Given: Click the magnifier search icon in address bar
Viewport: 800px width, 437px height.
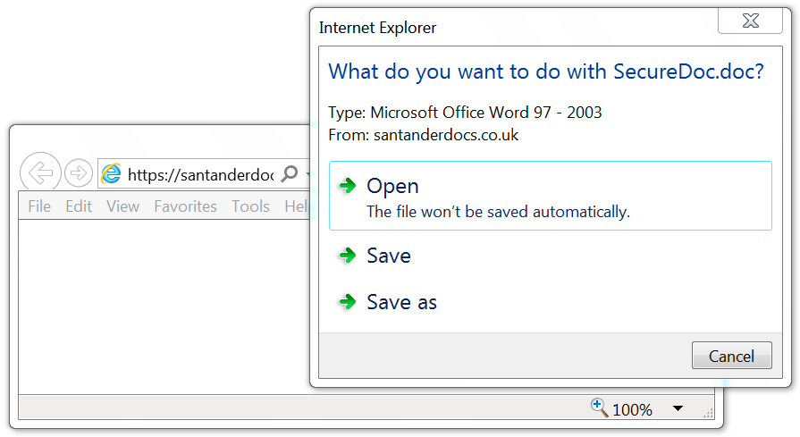Looking at the screenshot, I should point(290,174).
